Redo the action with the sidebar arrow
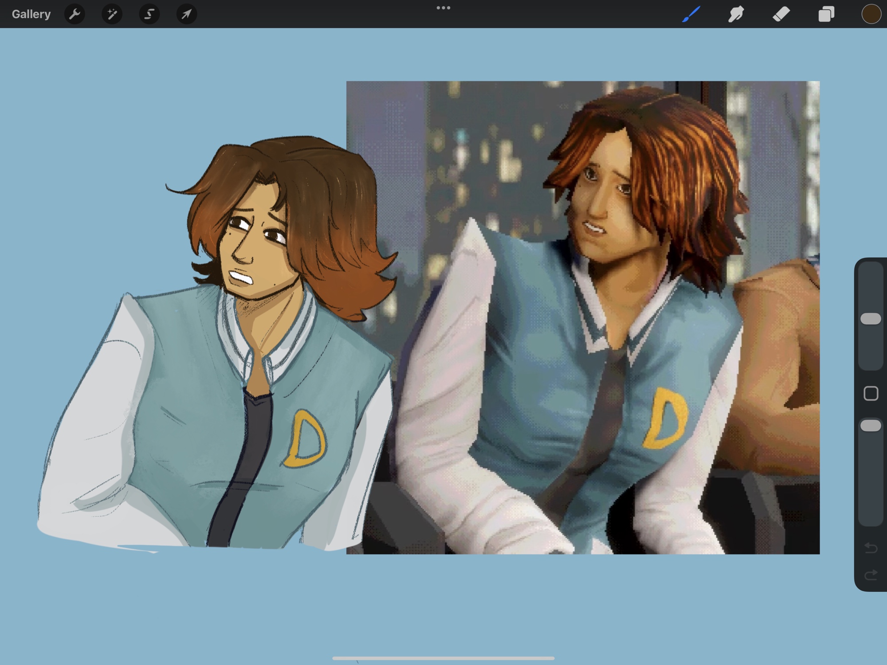This screenshot has height=665, width=887. click(x=871, y=575)
